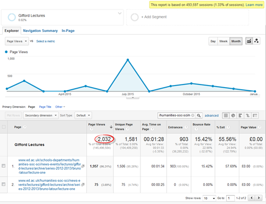Tick the select-all rows checkbox
The width and height of the screenshot is (266, 204).
[x=4, y=127]
